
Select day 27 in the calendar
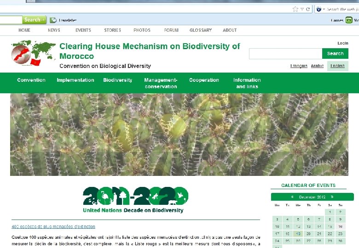tap(309, 241)
